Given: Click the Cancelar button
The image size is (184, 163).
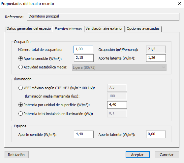Looking at the screenshot, I should click(167, 155).
